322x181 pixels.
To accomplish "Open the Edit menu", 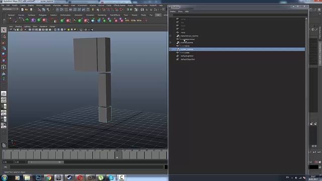I will [x=8, y=6].
